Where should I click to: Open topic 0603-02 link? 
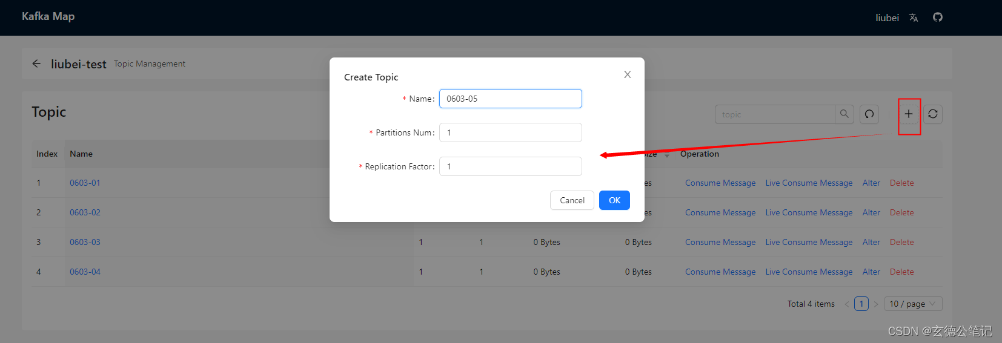(85, 212)
